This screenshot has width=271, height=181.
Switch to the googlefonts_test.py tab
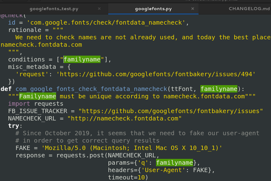[54, 9]
